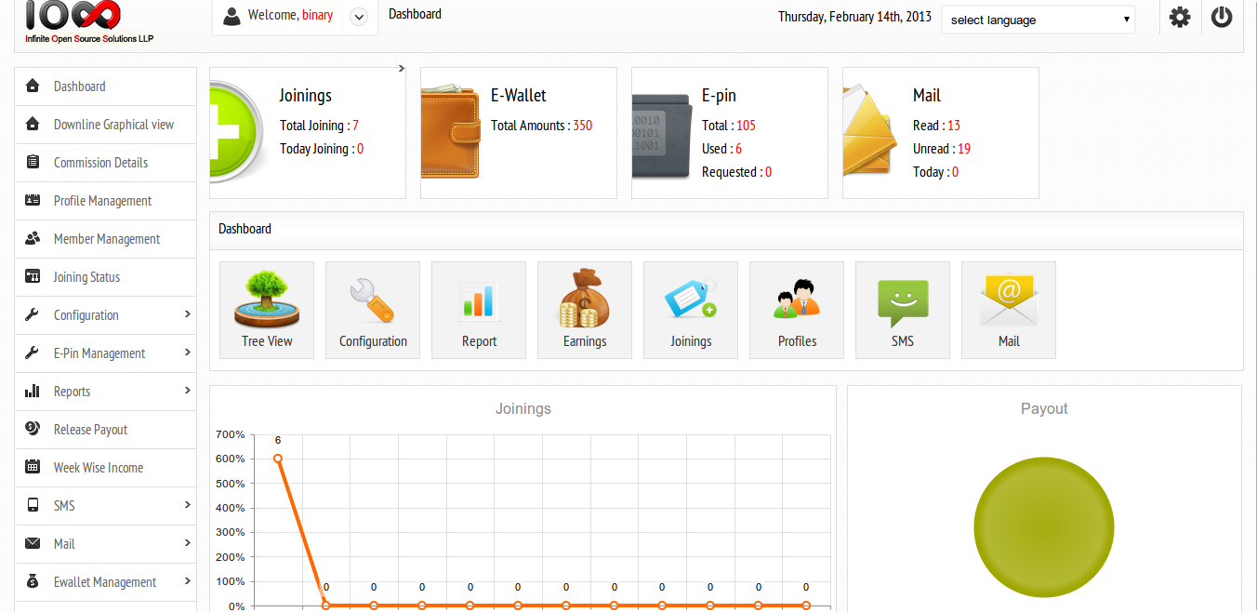Open the select language dropdown
Screen dimensions: 1257x612
(1039, 20)
